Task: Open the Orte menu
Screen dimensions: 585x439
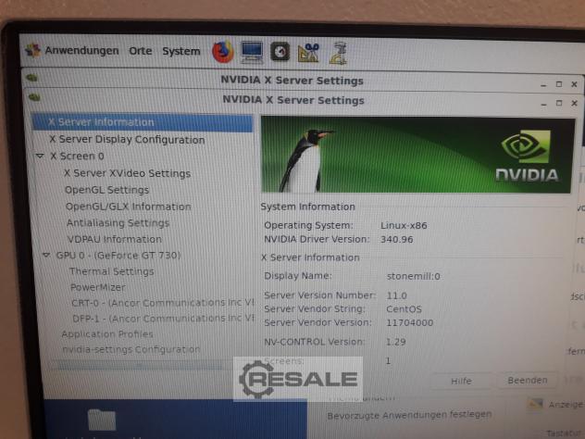Action: [x=141, y=51]
